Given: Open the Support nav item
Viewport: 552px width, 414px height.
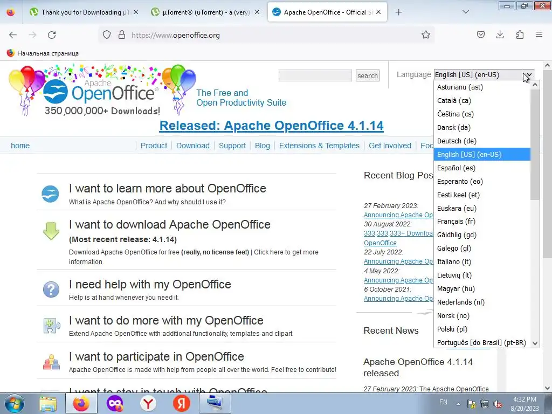Looking at the screenshot, I should click(232, 146).
